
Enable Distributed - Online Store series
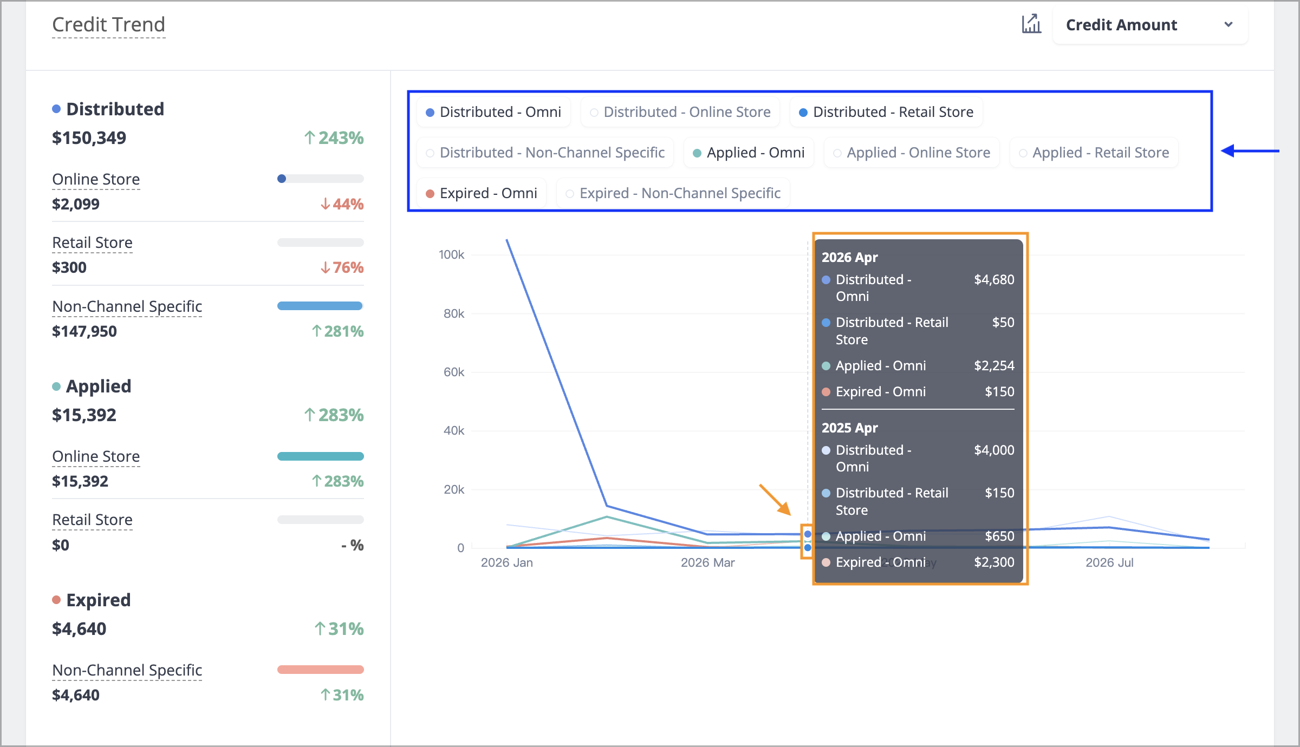click(x=680, y=112)
